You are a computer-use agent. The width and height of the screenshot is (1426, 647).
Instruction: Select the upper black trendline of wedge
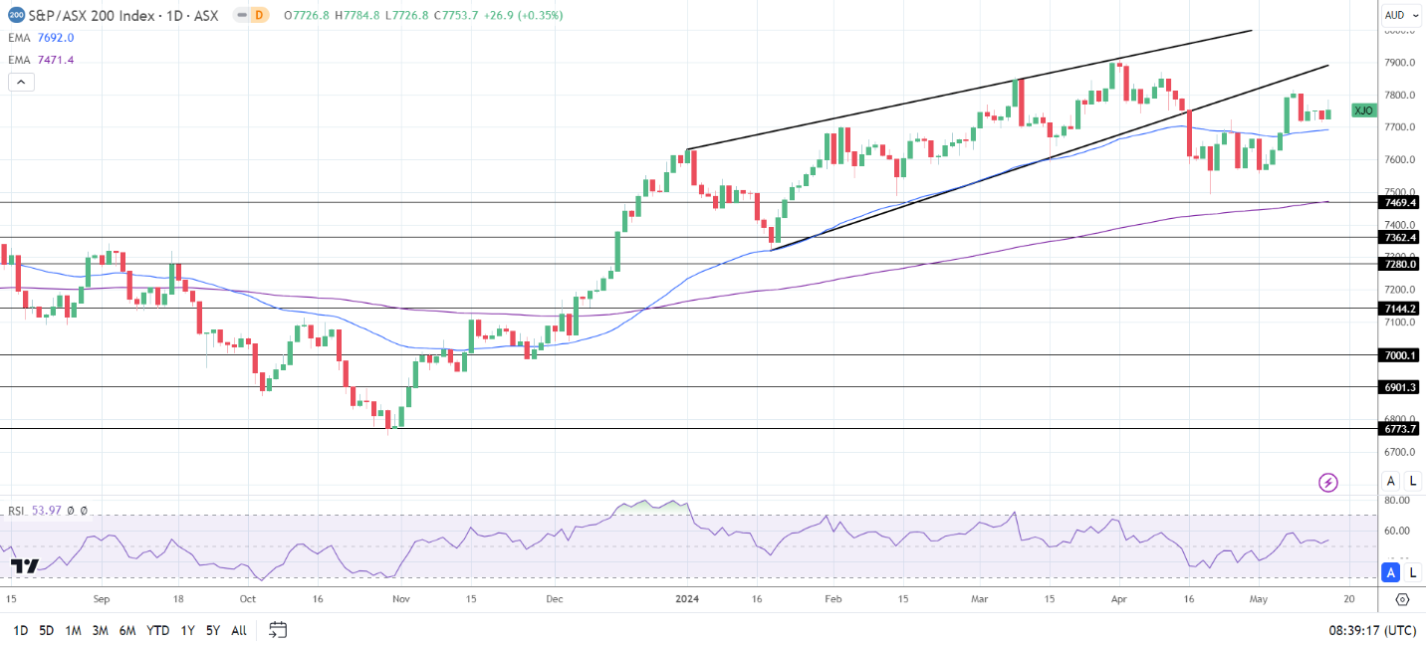(968, 90)
